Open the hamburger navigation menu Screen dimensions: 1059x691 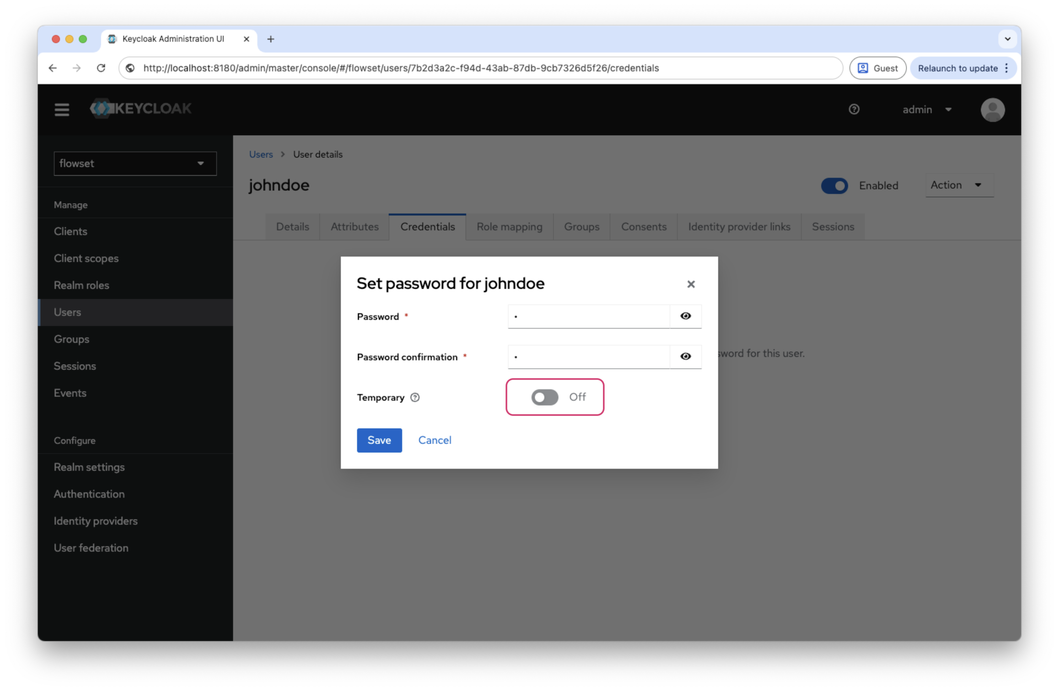click(x=62, y=109)
